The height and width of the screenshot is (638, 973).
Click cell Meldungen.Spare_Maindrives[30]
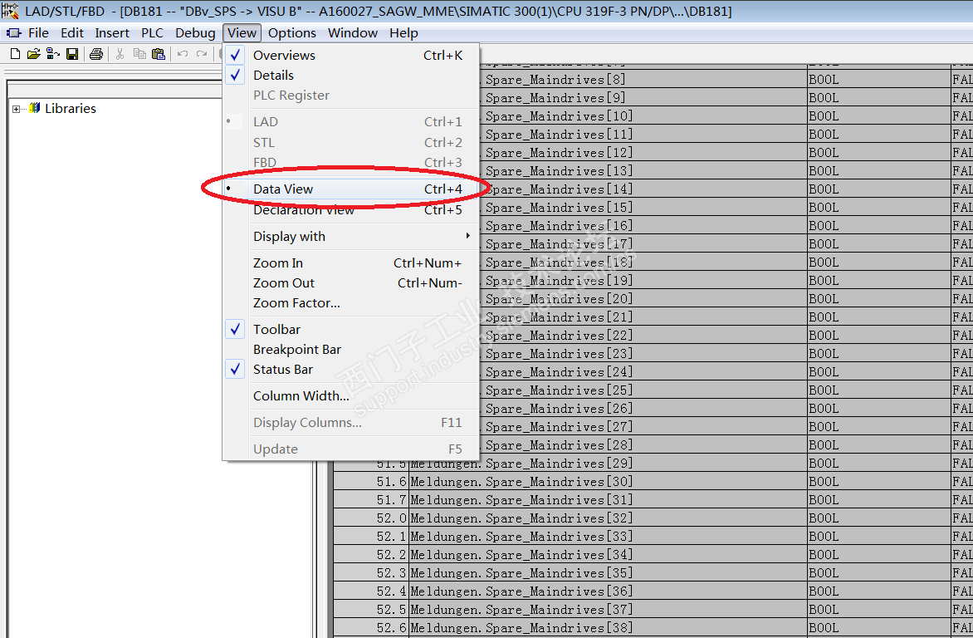tap(608, 482)
